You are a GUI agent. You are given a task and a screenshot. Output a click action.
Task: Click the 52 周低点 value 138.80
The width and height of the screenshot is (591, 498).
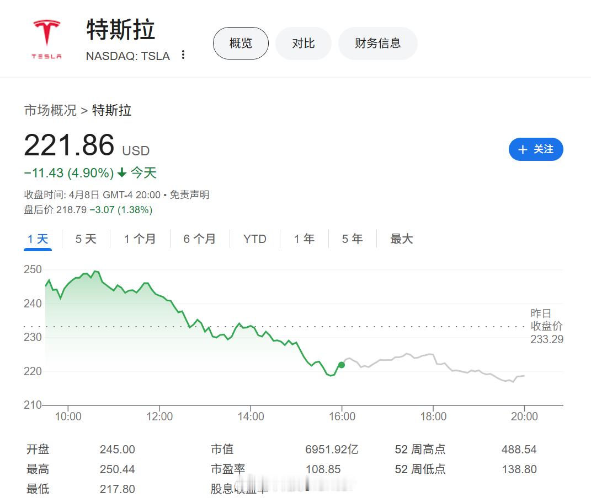click(519, 469)
